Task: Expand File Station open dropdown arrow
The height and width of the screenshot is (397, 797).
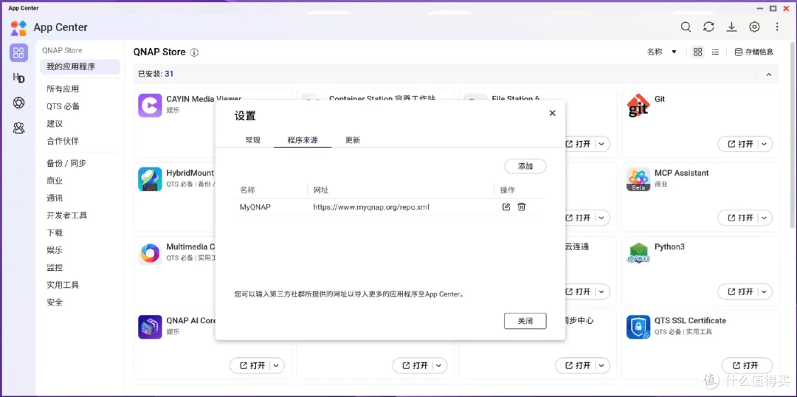Action: (x=602, y=144)
